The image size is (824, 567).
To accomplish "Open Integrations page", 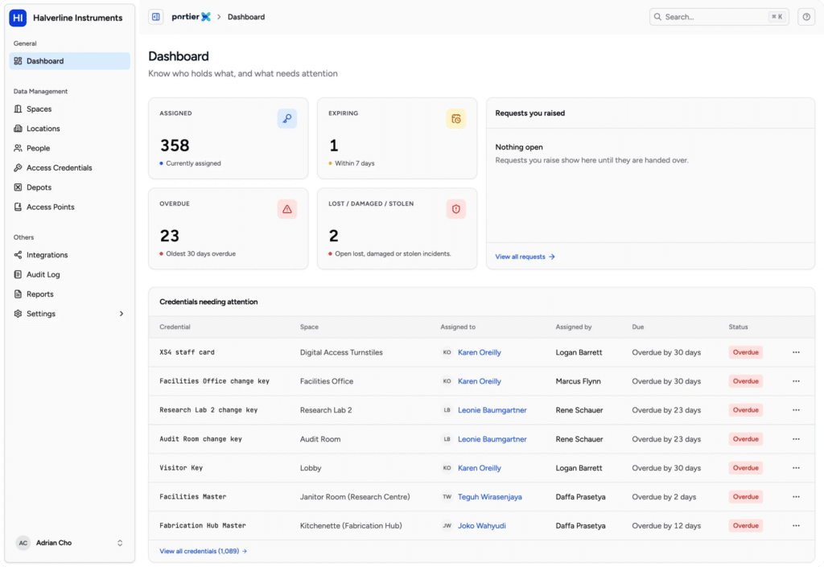I will (69, 255).
